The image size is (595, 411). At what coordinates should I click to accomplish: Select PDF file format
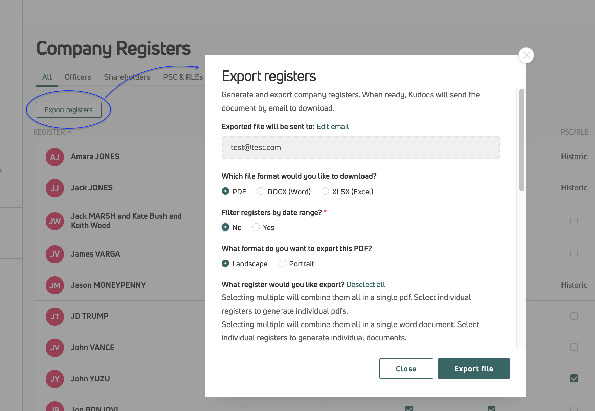[225, 191]
